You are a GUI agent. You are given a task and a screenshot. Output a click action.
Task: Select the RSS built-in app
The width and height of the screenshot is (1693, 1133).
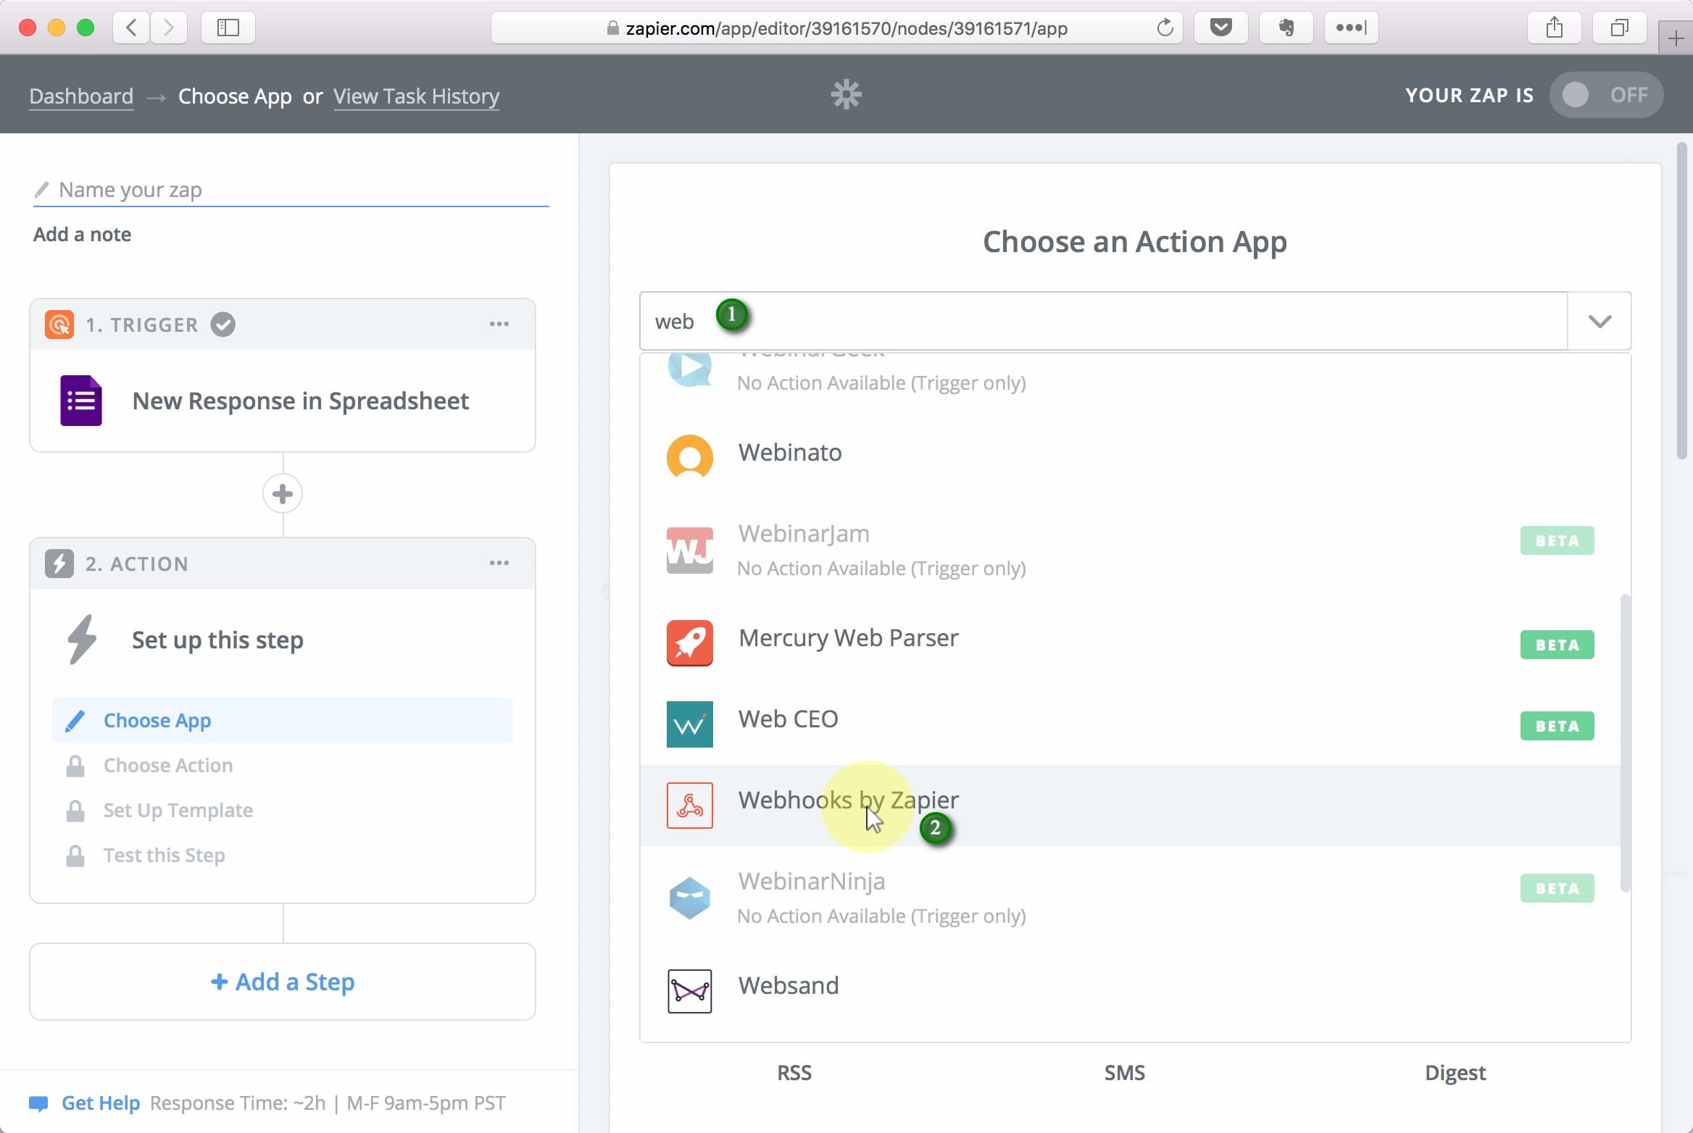794,1073
